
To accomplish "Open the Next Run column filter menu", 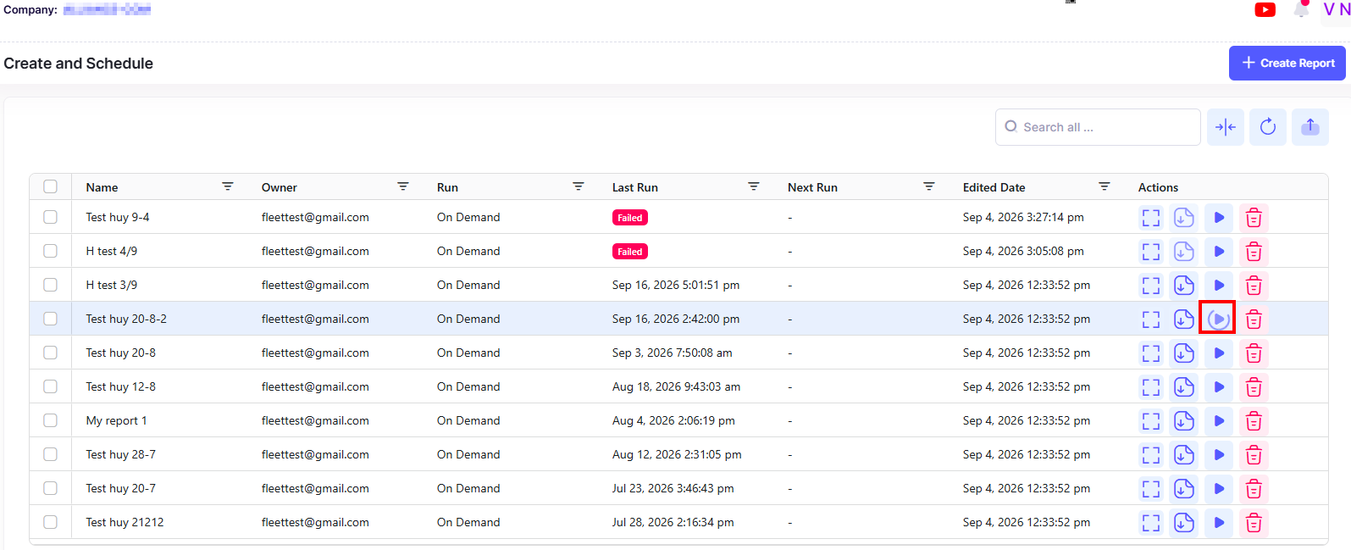I will 929,186.
